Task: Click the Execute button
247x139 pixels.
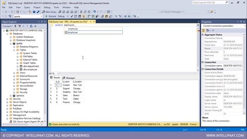Action: pos(51,16)
